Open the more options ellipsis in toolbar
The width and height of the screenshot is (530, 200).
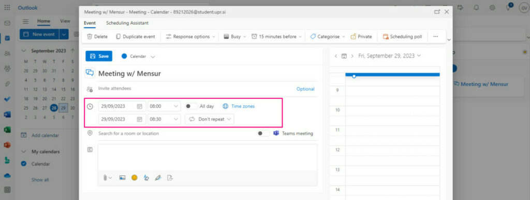click(x=435, y=37)
